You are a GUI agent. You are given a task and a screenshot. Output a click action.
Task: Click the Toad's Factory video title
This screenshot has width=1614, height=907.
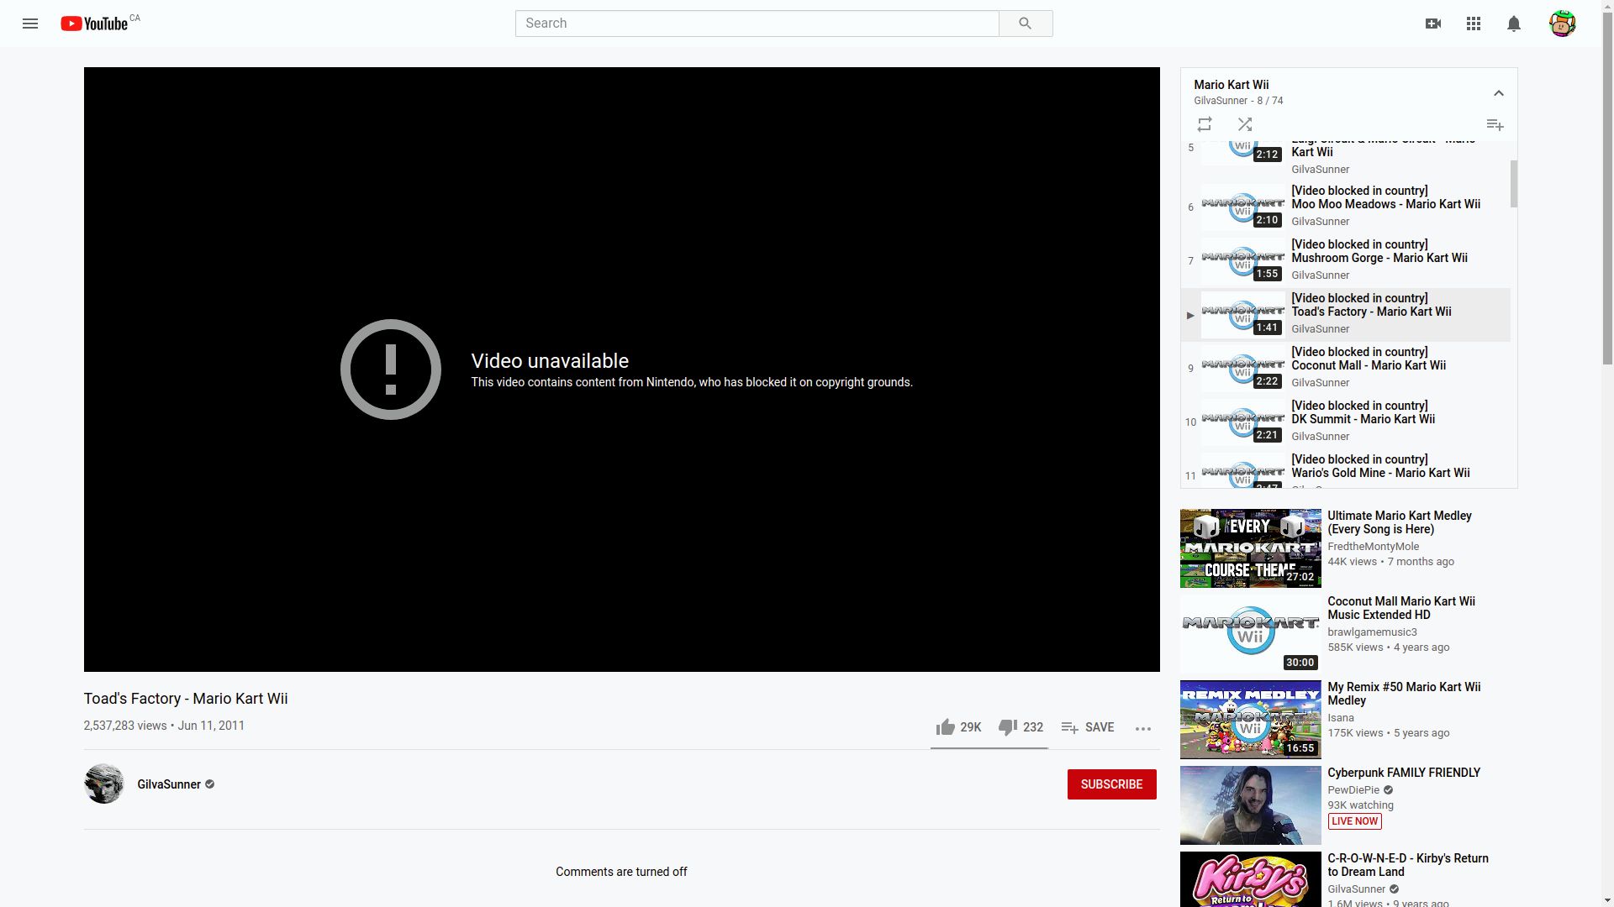(186, 699)
